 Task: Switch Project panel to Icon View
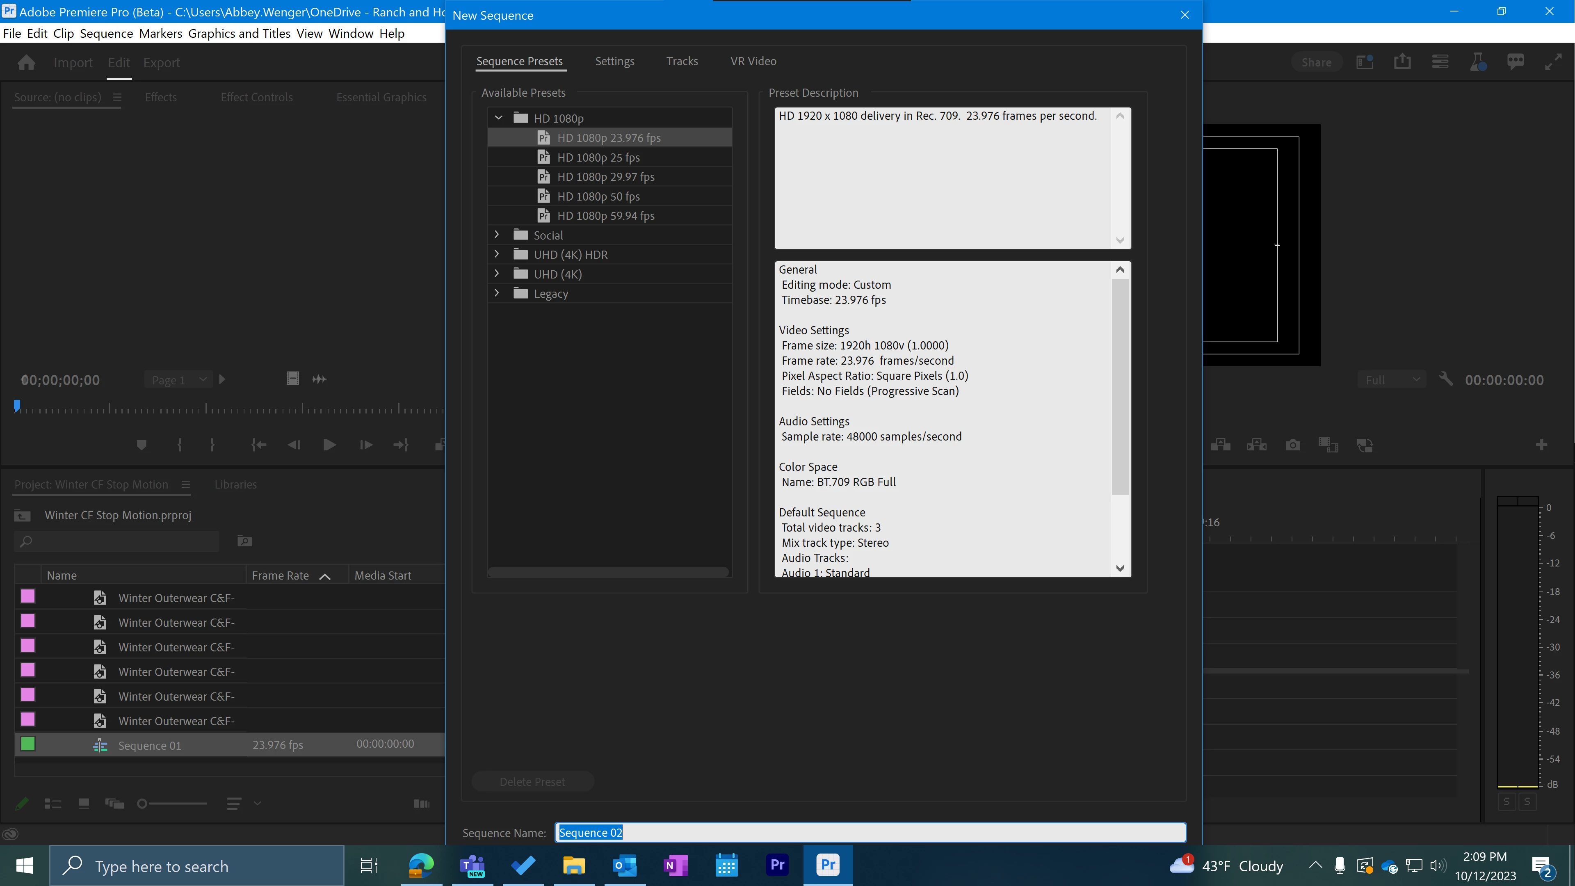(x=84, y=804)
